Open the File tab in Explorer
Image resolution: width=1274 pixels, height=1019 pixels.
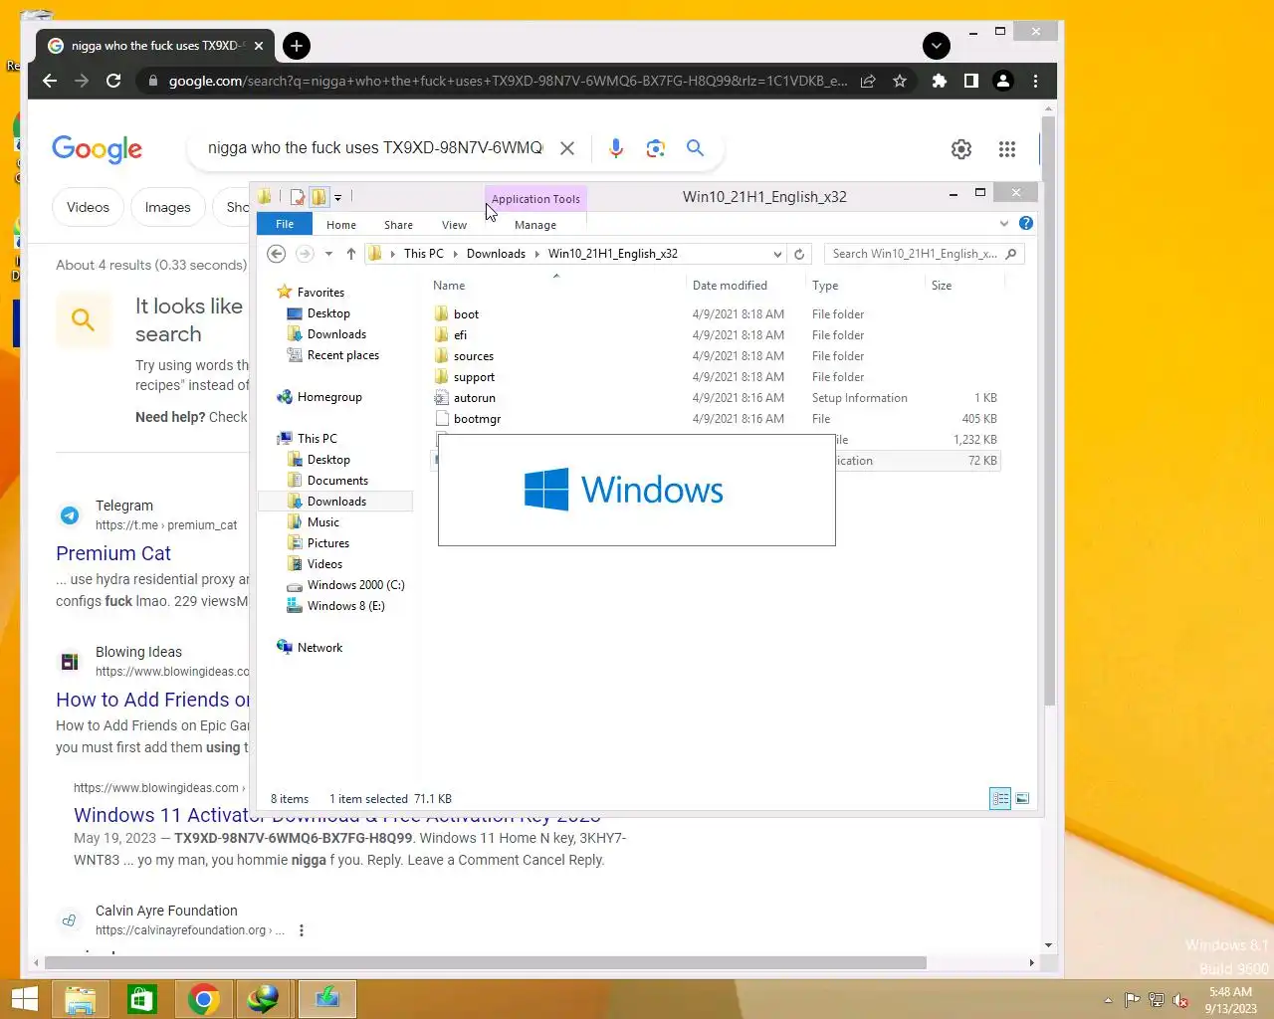(285, 224)
